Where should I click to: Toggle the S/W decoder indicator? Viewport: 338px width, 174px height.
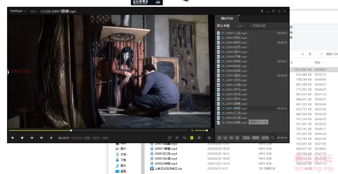tap(87, 138)
